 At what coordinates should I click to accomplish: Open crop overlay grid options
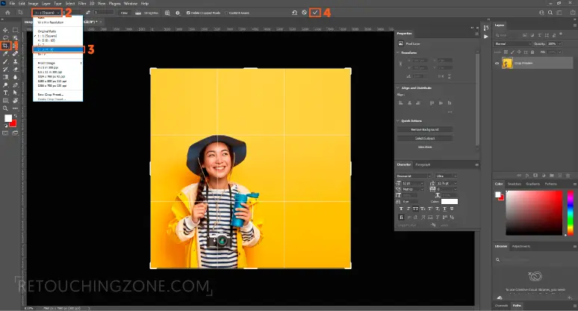point(167,13)
